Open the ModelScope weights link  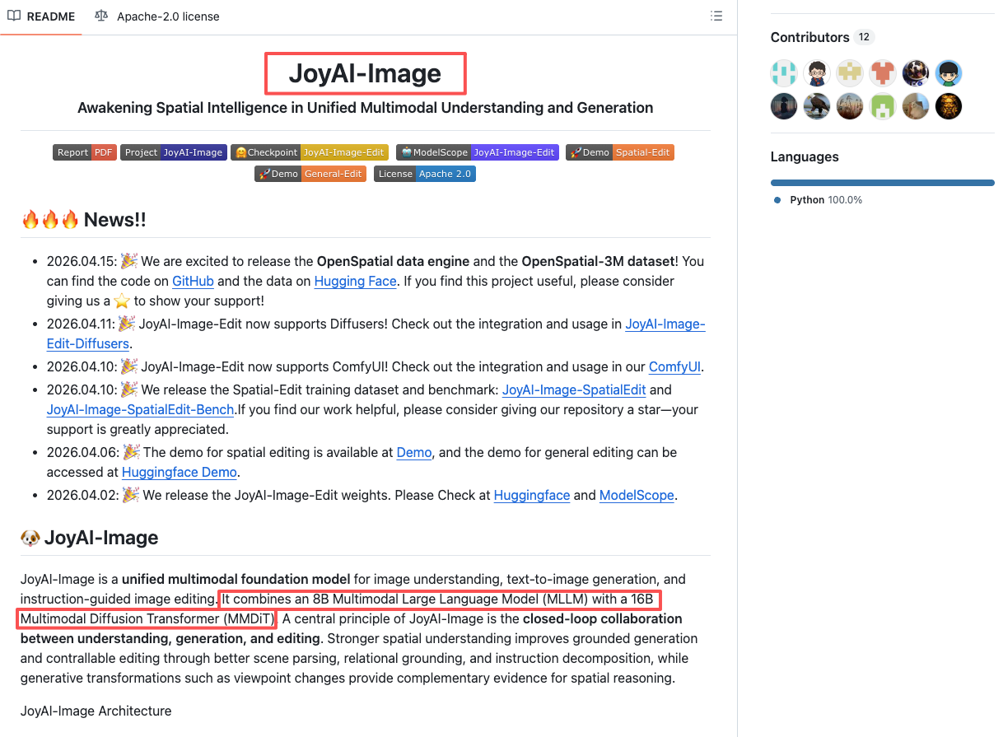point(637,495)
